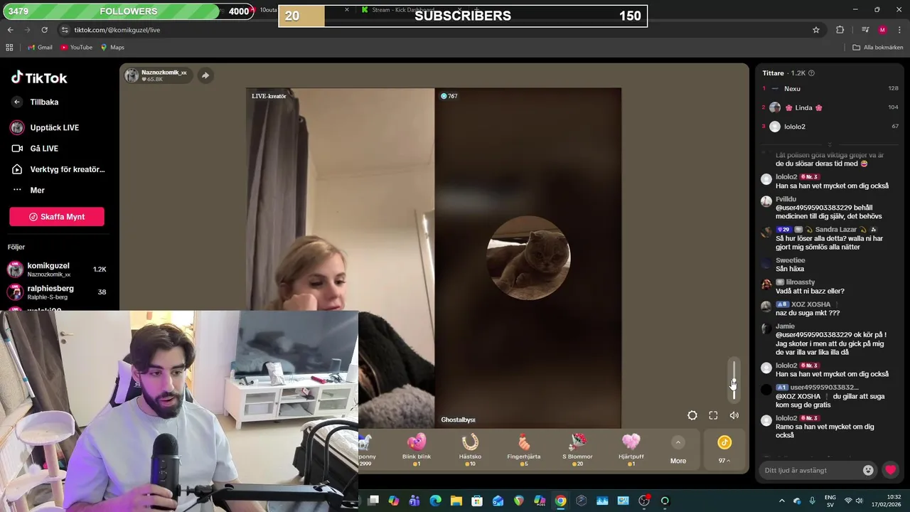Open Chrome extensions puzzle icon

(x=840, y=30)
